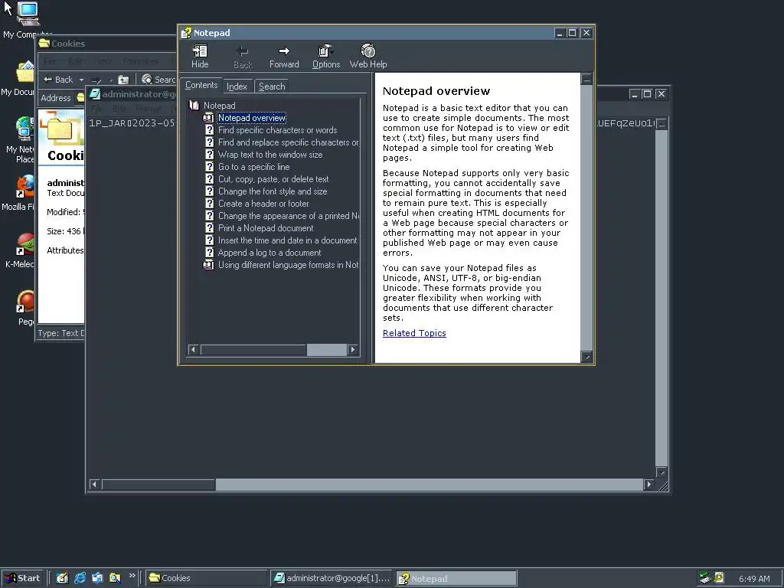Open 'Wrap text to the window size' topic
The image size is (784, 588).
(270, 155)
